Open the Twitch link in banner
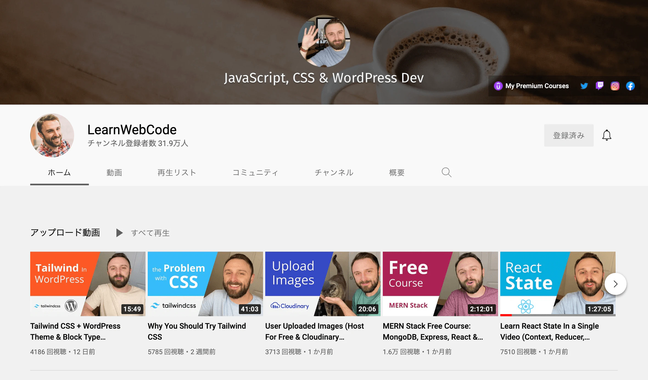Viewport: 648px width, 380px height. tap(599, 86)
